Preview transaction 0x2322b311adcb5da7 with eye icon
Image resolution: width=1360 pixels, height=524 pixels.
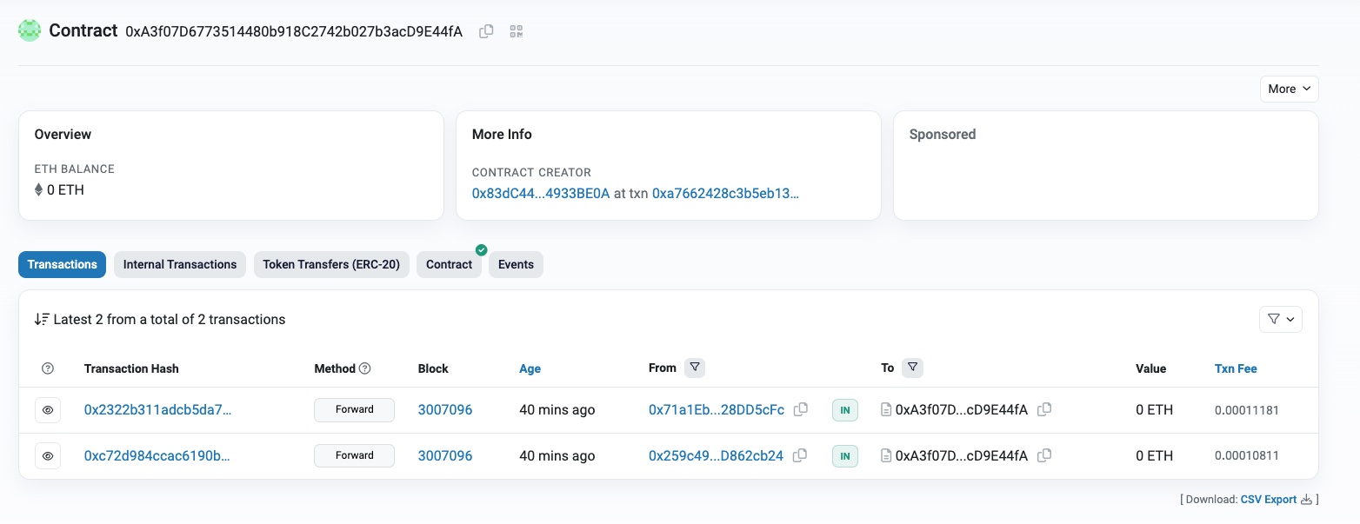tap(48, 410)
